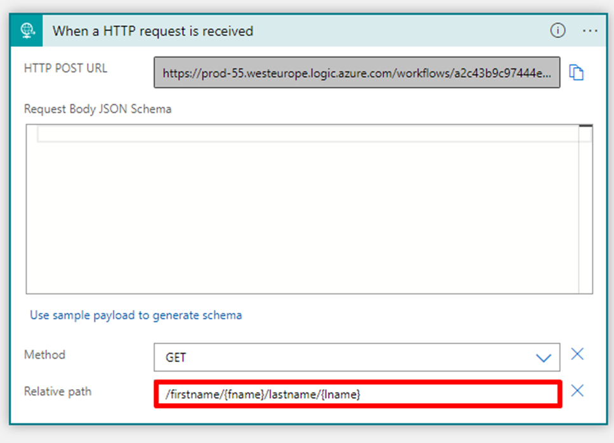Select the HTTP POST URL text box
This screenshot has width=614, height=443.
click(356, 73)
